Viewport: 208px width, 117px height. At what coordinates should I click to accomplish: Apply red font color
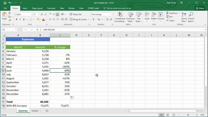tap(43, 19)
